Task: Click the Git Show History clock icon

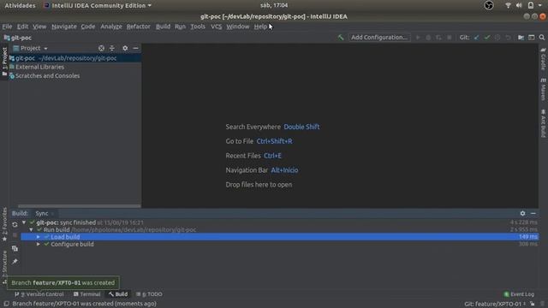Action: 497,38
